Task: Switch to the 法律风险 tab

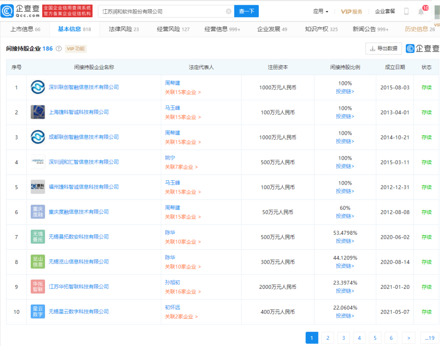Action: [x=124, y=29]
